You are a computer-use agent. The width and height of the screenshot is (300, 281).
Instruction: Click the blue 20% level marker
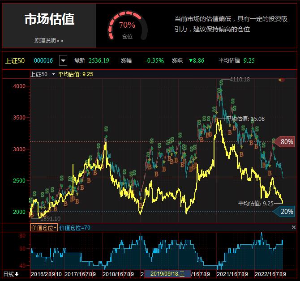pos(285,212)
